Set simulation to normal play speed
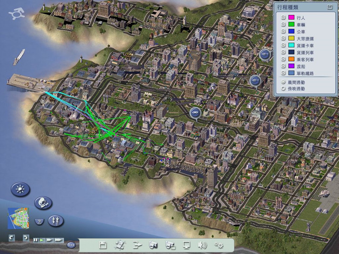 point(42,240)
